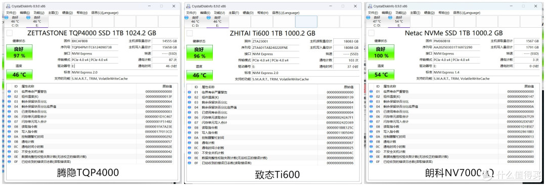Screen dimensions: 546x186
Task: Click the 46 °C temperature button in ZETTASTONE window
Action: [20, 74]
